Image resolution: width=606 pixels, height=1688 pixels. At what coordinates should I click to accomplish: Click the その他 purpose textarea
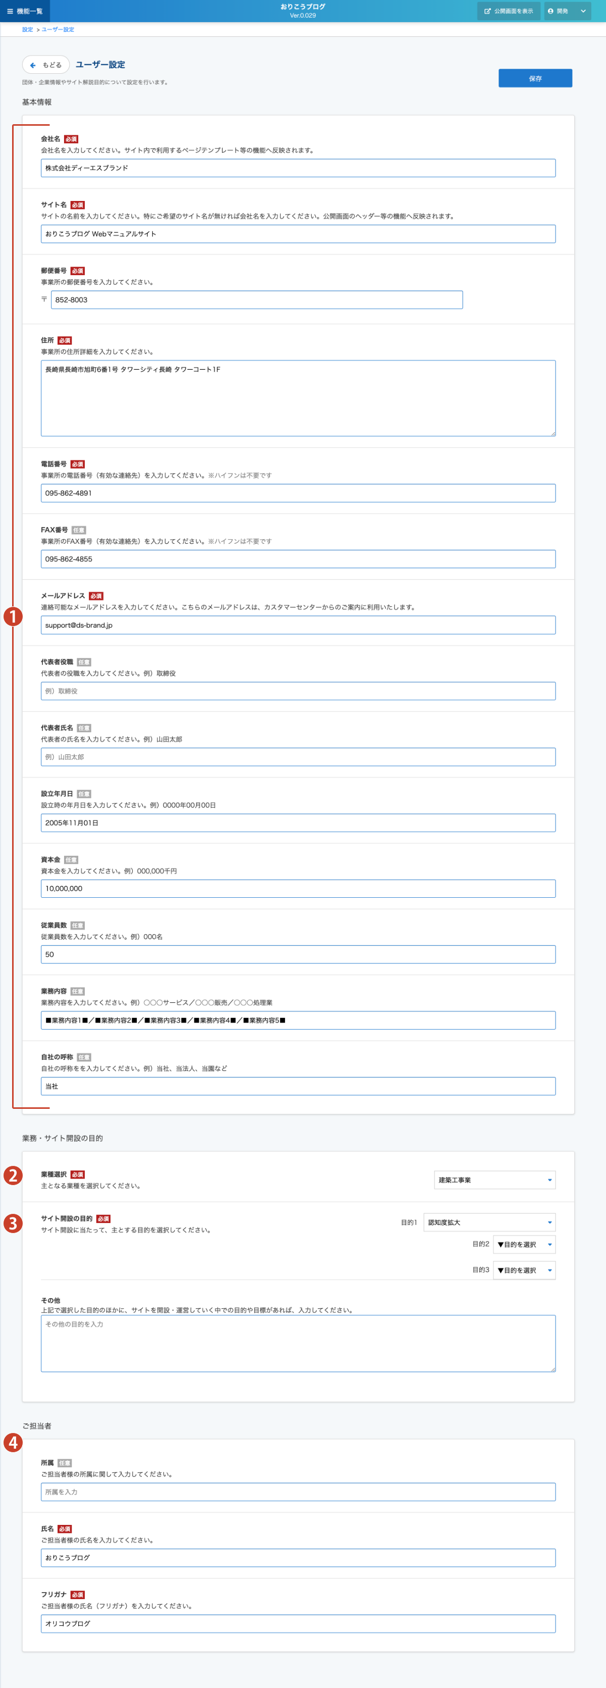point(298,1343)
